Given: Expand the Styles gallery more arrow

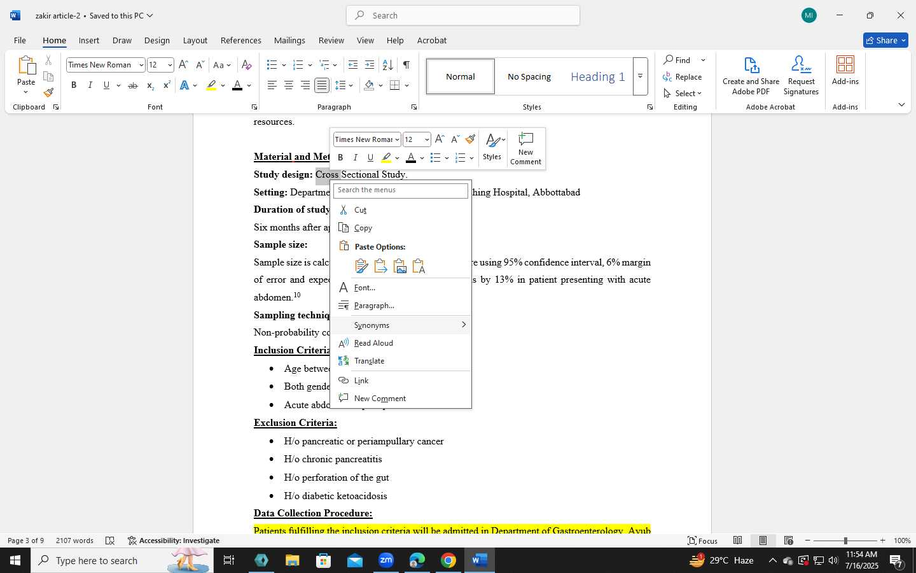Looking at the screenshot, I should click(x=640, y=76).
